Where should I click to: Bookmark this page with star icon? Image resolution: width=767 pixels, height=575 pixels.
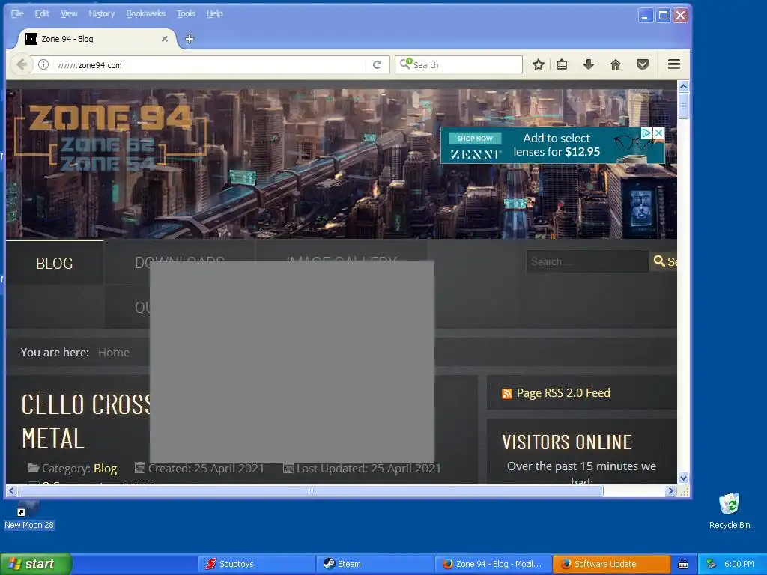click(539, 64)
